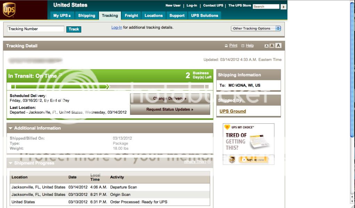This screenshot has width=355, height=208.
Task: Switch to the Freight tab
Action: tap(131, 16)
